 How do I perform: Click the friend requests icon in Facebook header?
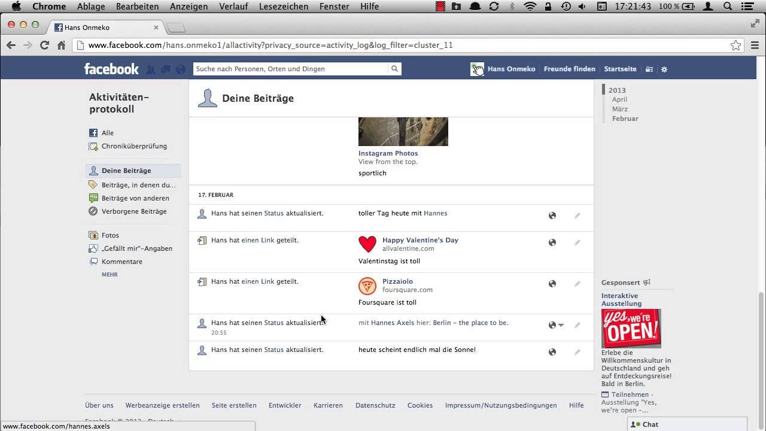[x=151, y=69]
